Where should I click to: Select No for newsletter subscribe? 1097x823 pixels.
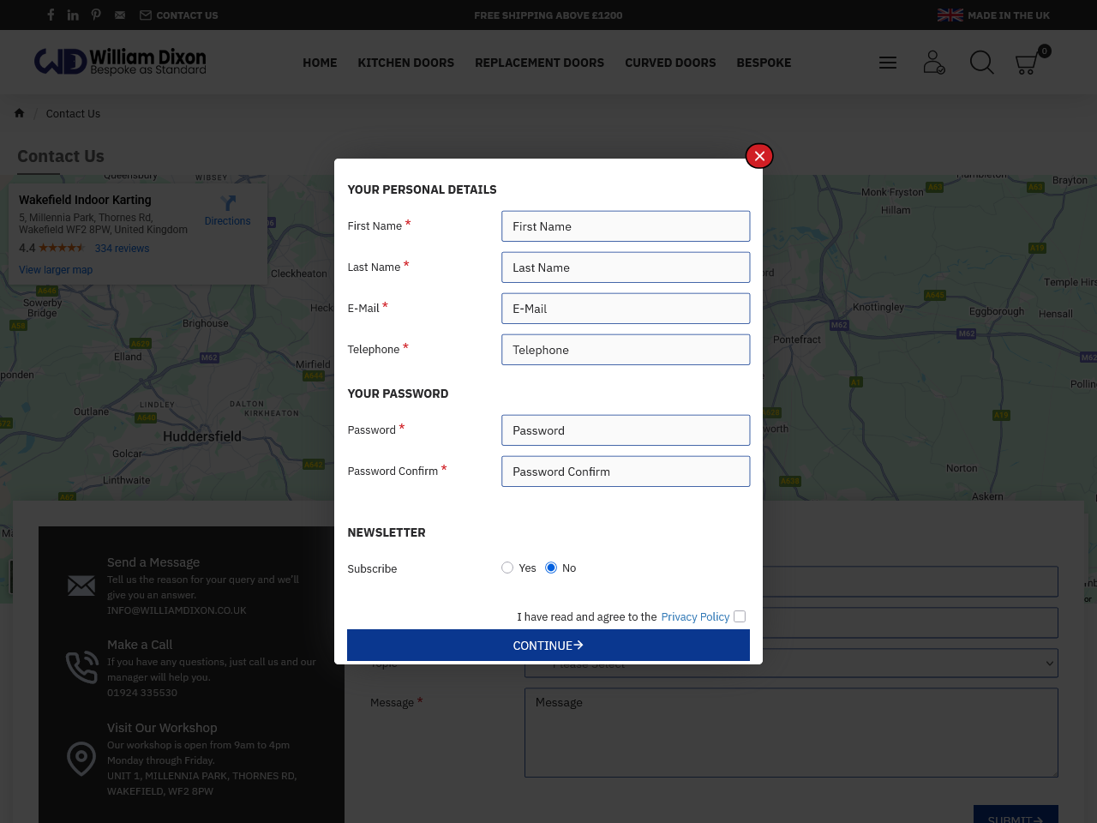point(551,568)
